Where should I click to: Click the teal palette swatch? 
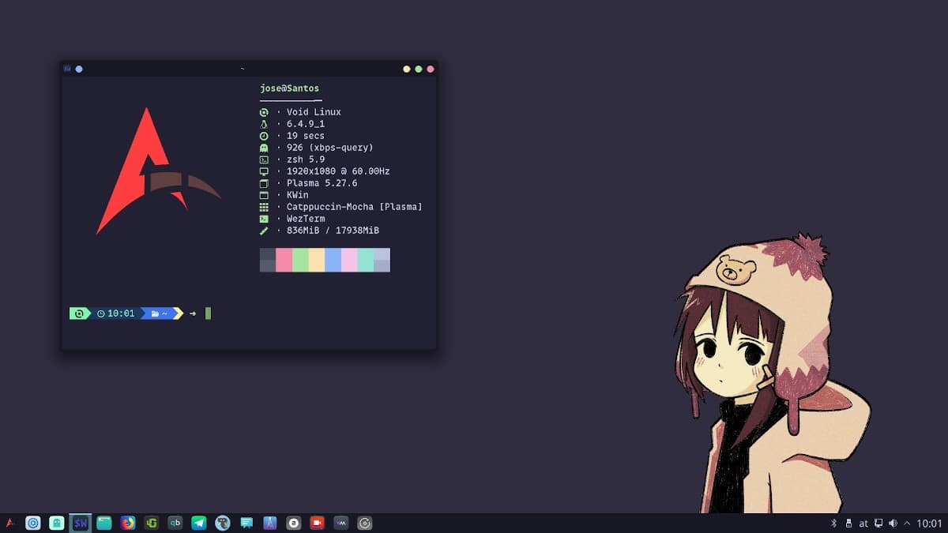click(366, 260)
